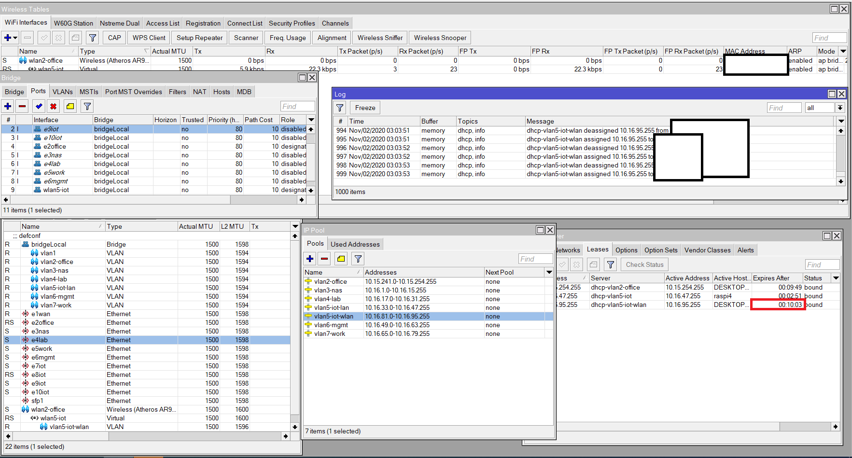Click the Freq. Usage button
This screenshot has width=852, height=458.
288,38
